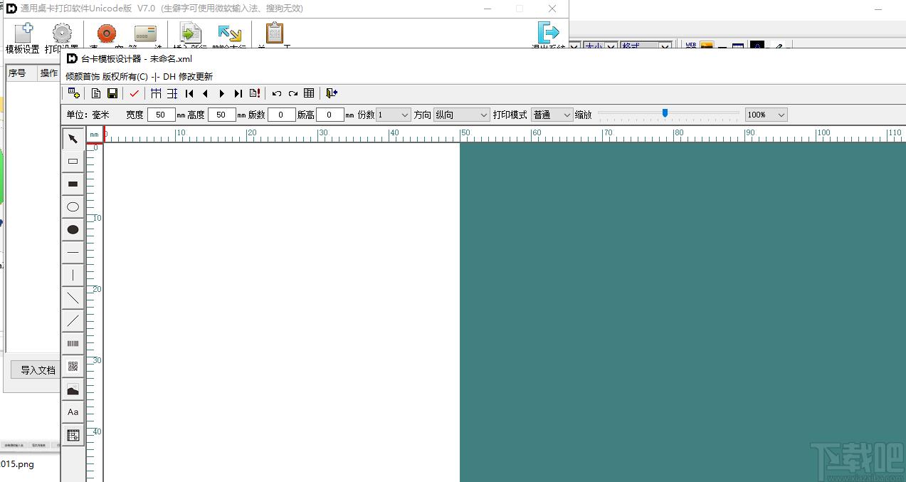
Task: Select the QR code tool
Action: point(73,367)
